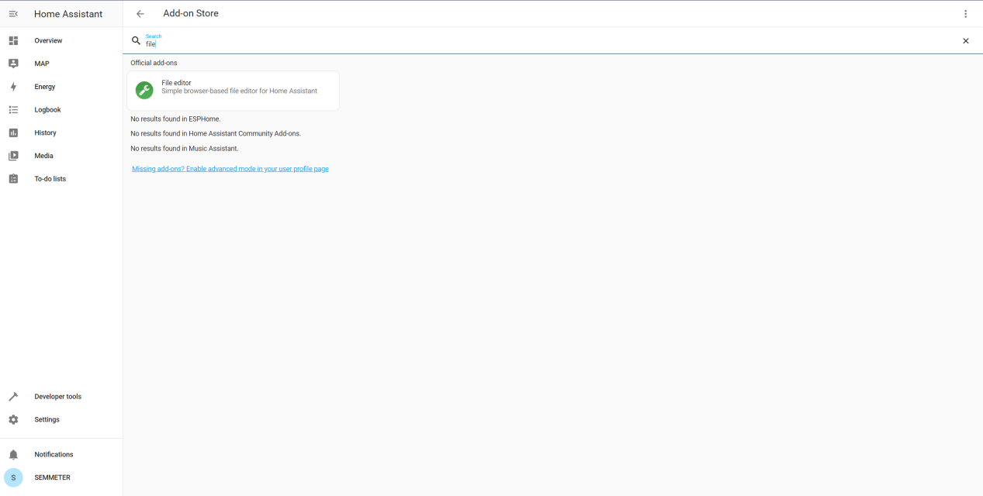Click the Logbook list icon
Viewport: 983px width, 496px height.
(x=13, y=109)
